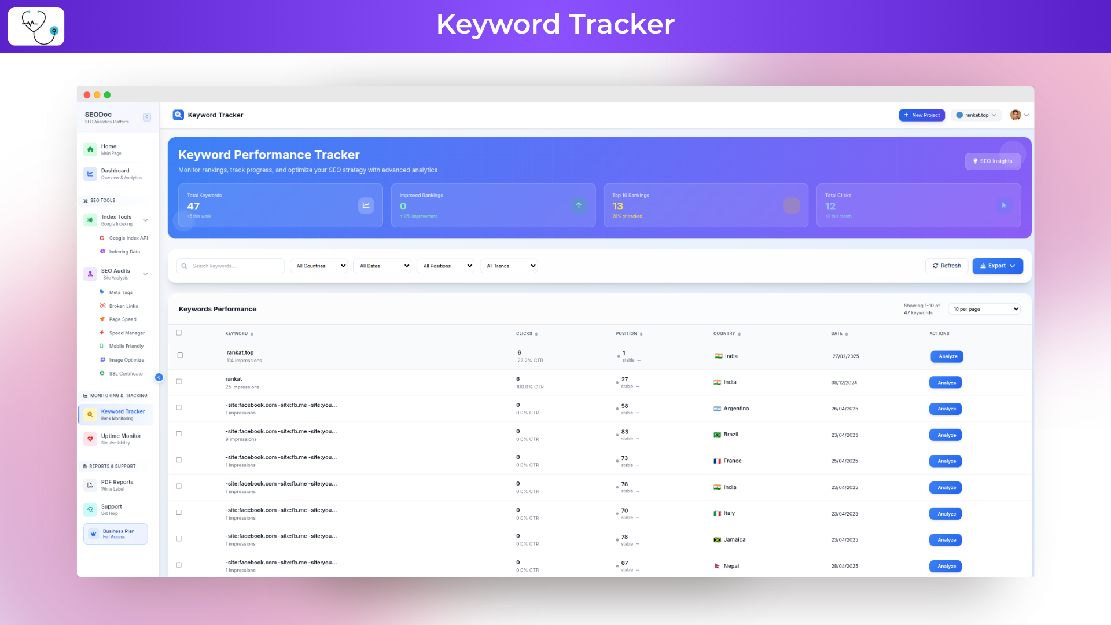Click the user avatar at top right
Viewport: 1111px width, 625px height.
tap(1016, 115)
